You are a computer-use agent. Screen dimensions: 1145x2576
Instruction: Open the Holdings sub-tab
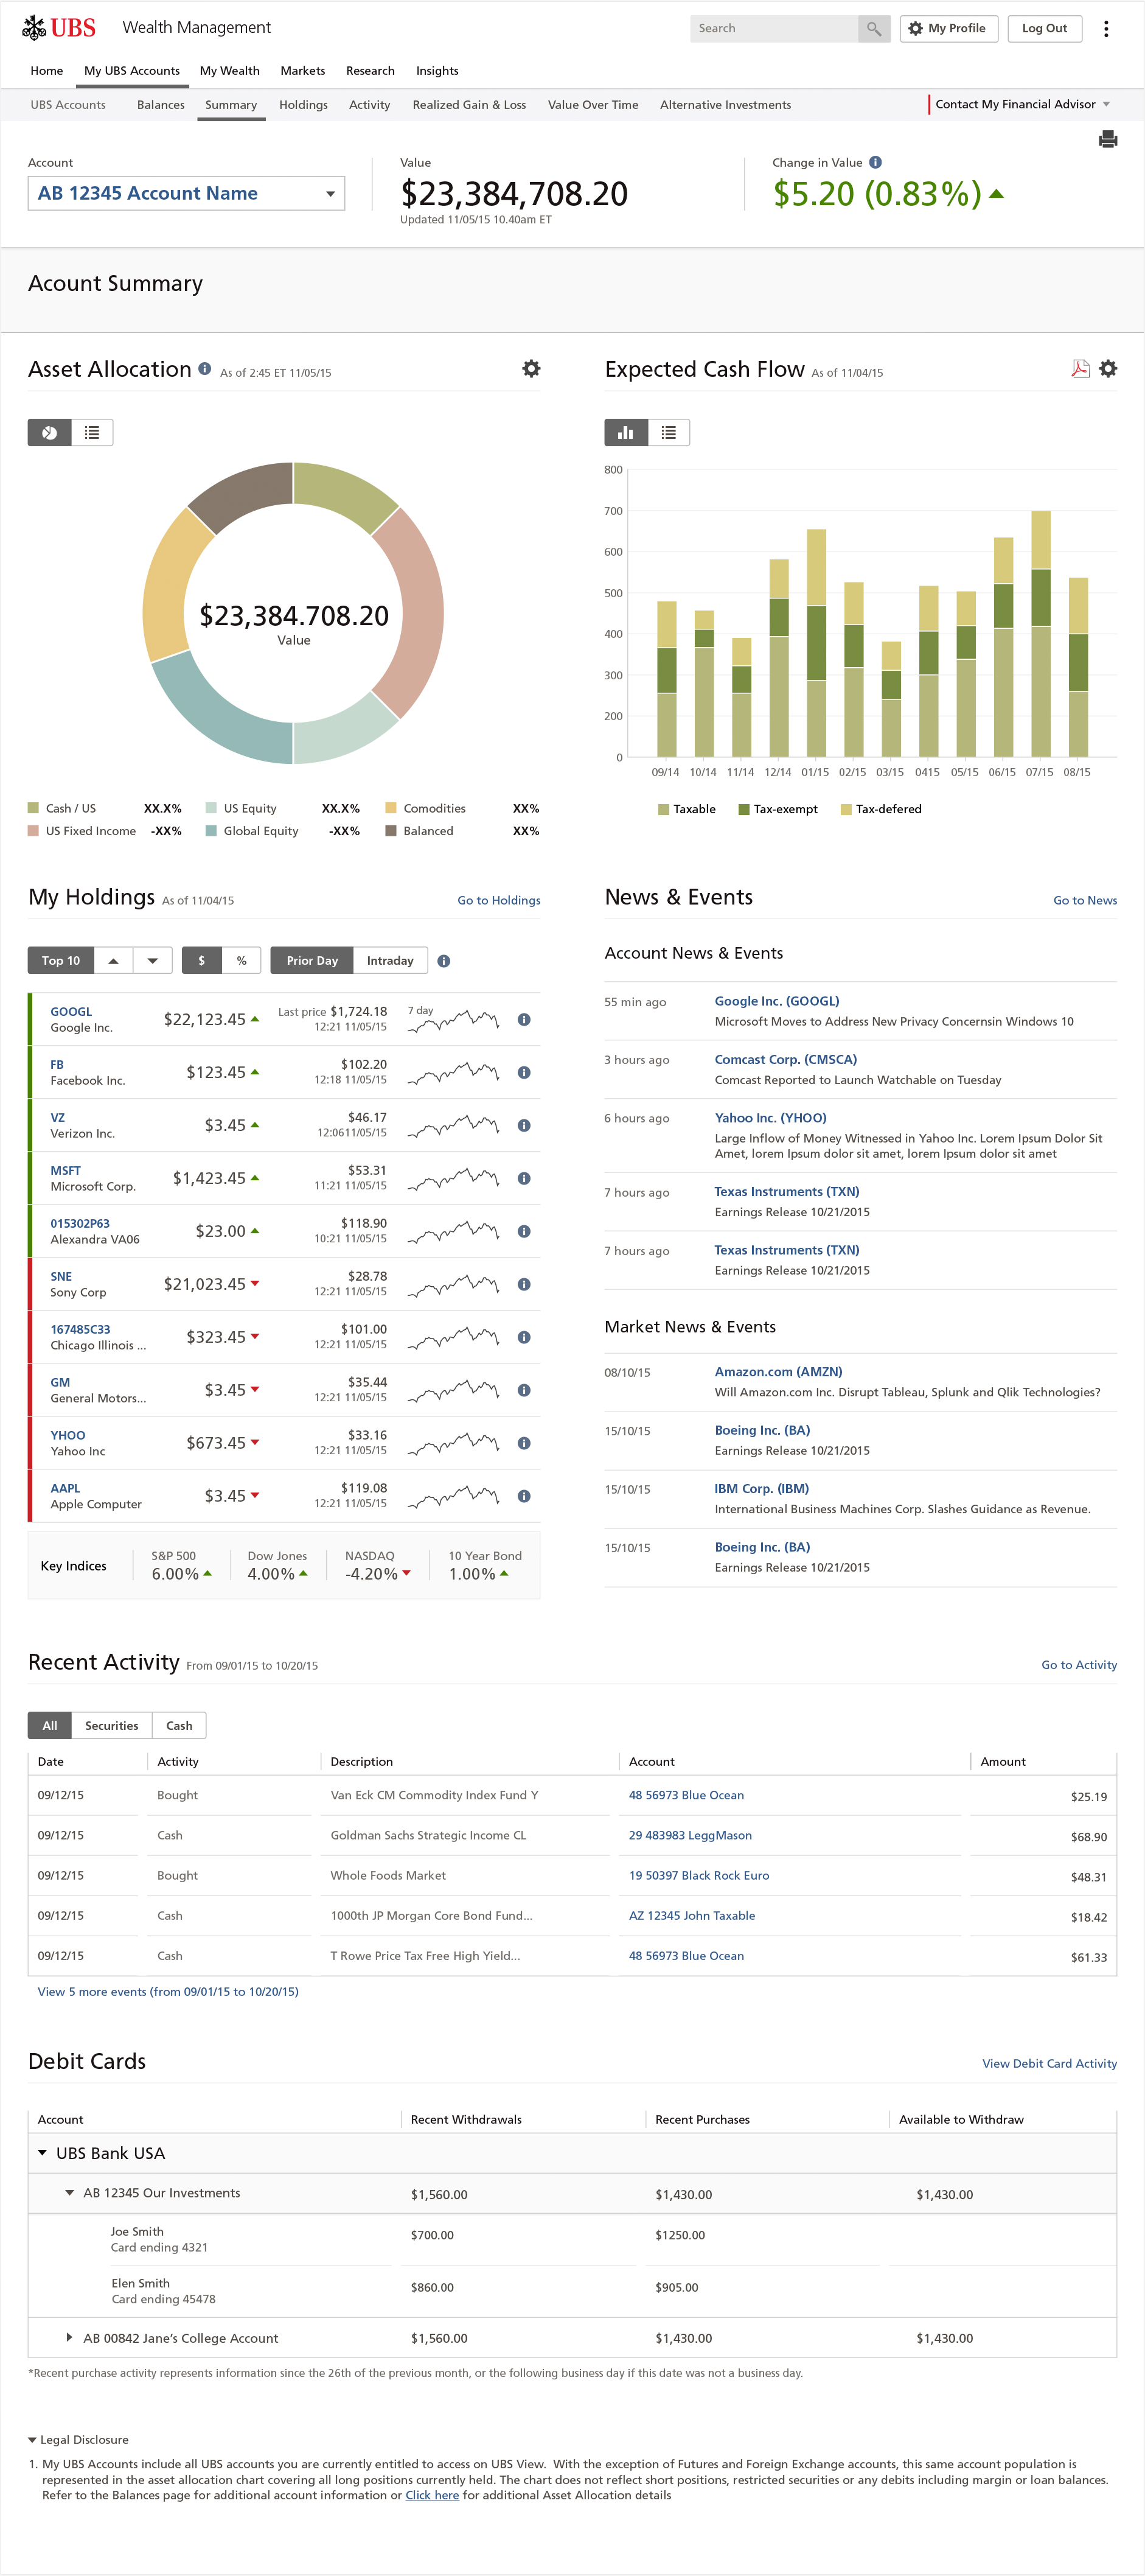pos(303,105)
